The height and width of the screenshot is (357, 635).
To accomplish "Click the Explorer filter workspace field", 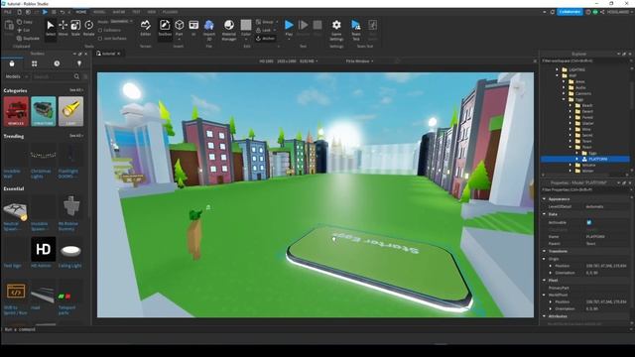I will [x=585, y=61].
